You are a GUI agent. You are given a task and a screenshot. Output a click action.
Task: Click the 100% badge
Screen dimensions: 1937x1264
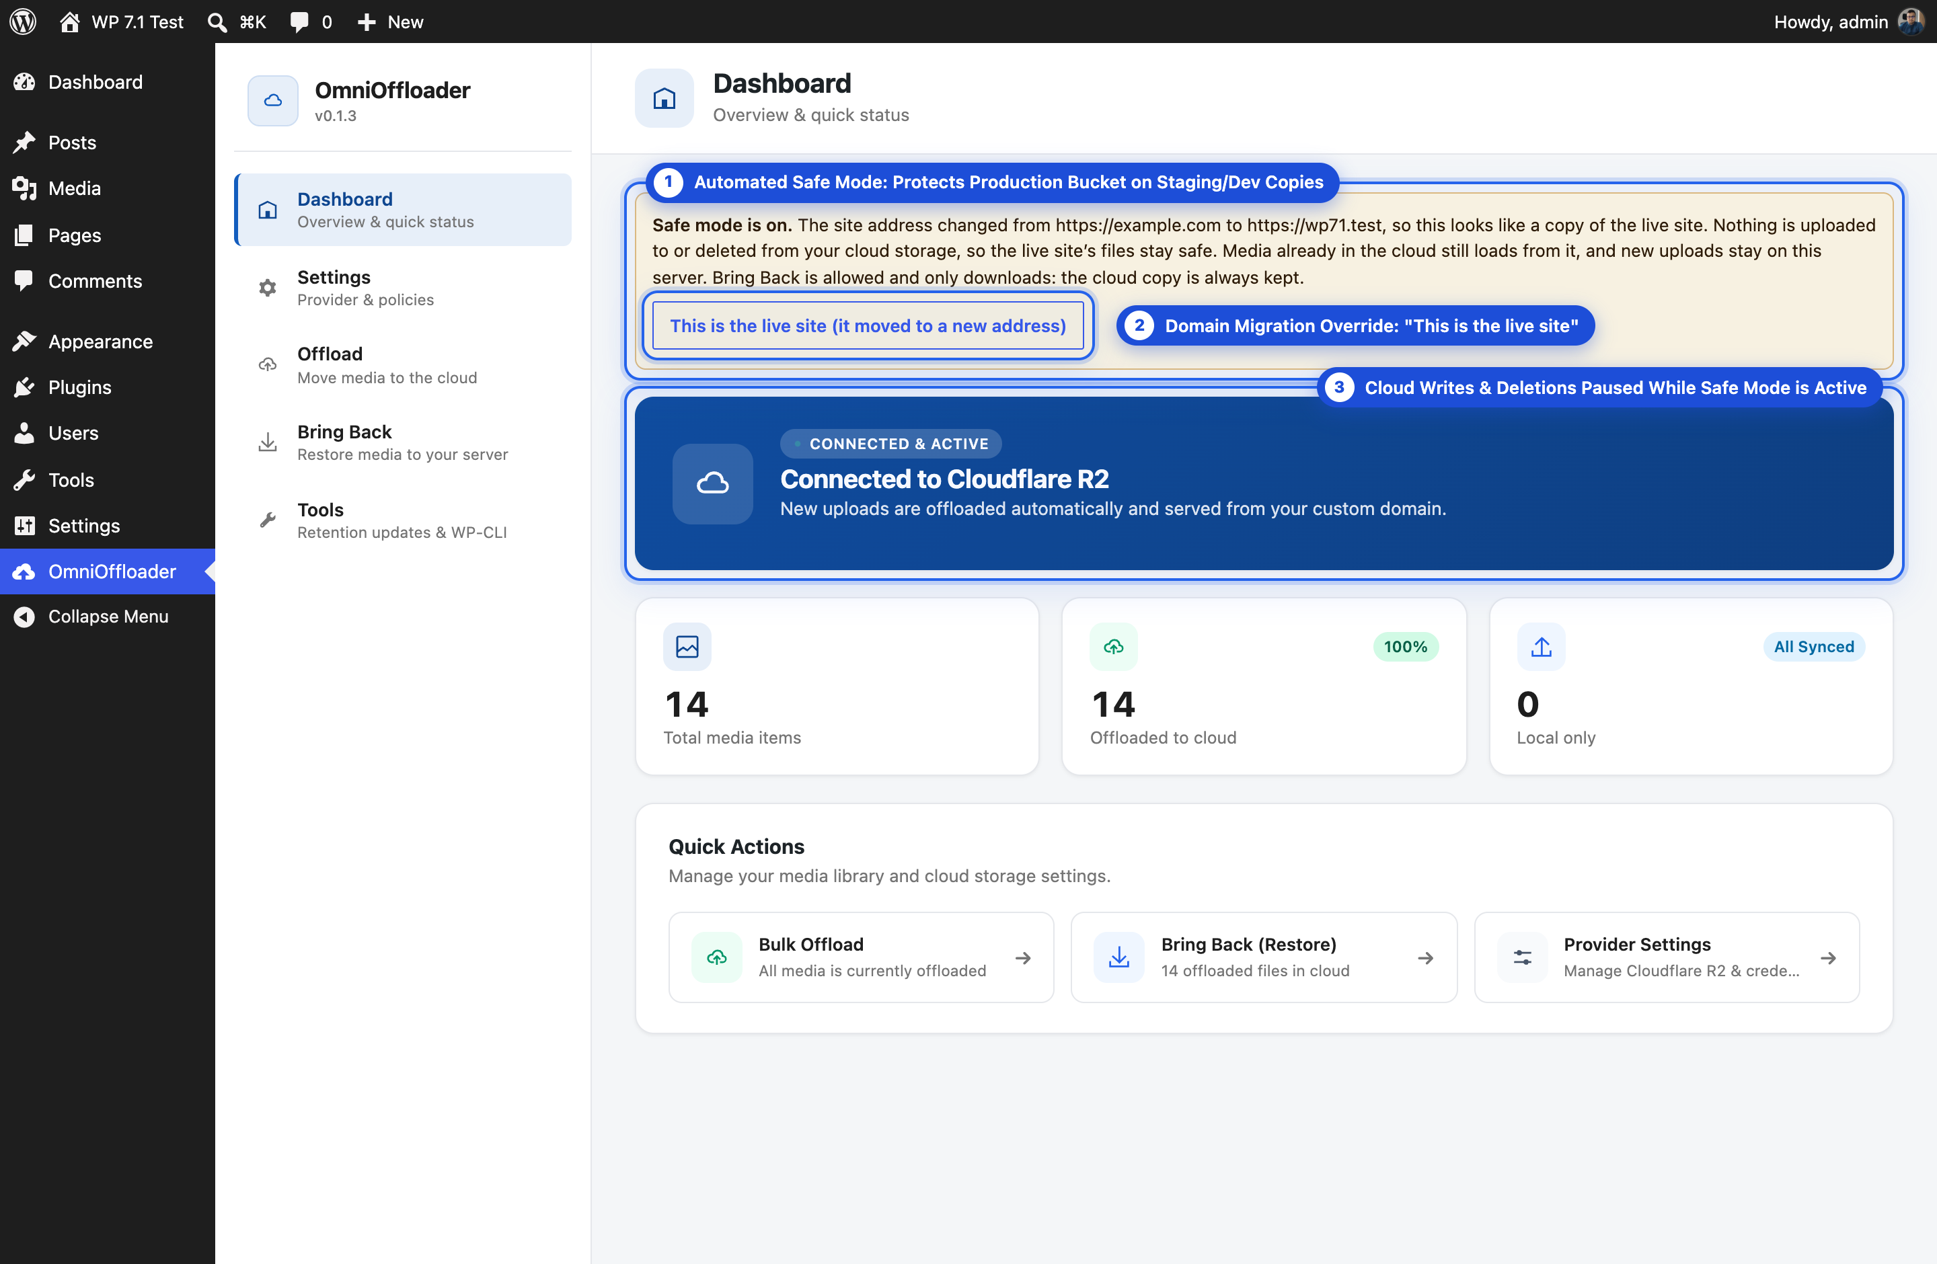point(1406,647)
